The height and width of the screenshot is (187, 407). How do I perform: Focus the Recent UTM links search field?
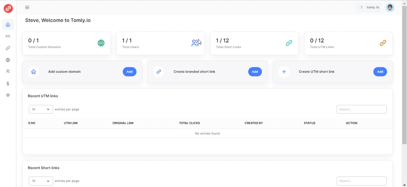coord(361,109)
